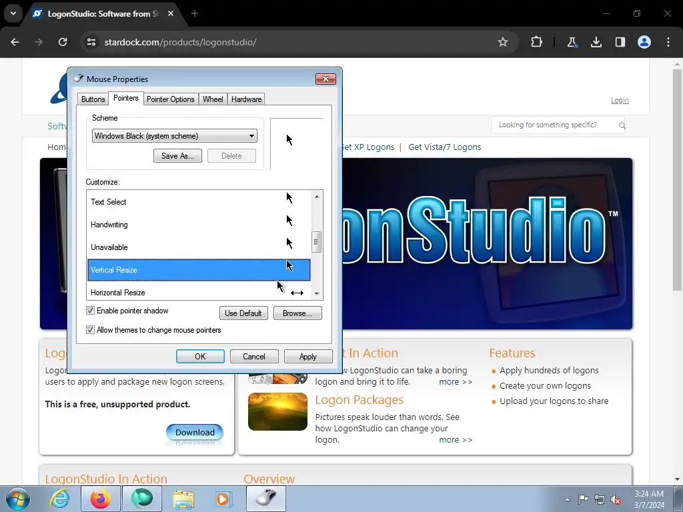Viewport: 683px width, 512px height.
Task: Select Vertical Resize pointer row
Action: [199, 270]
